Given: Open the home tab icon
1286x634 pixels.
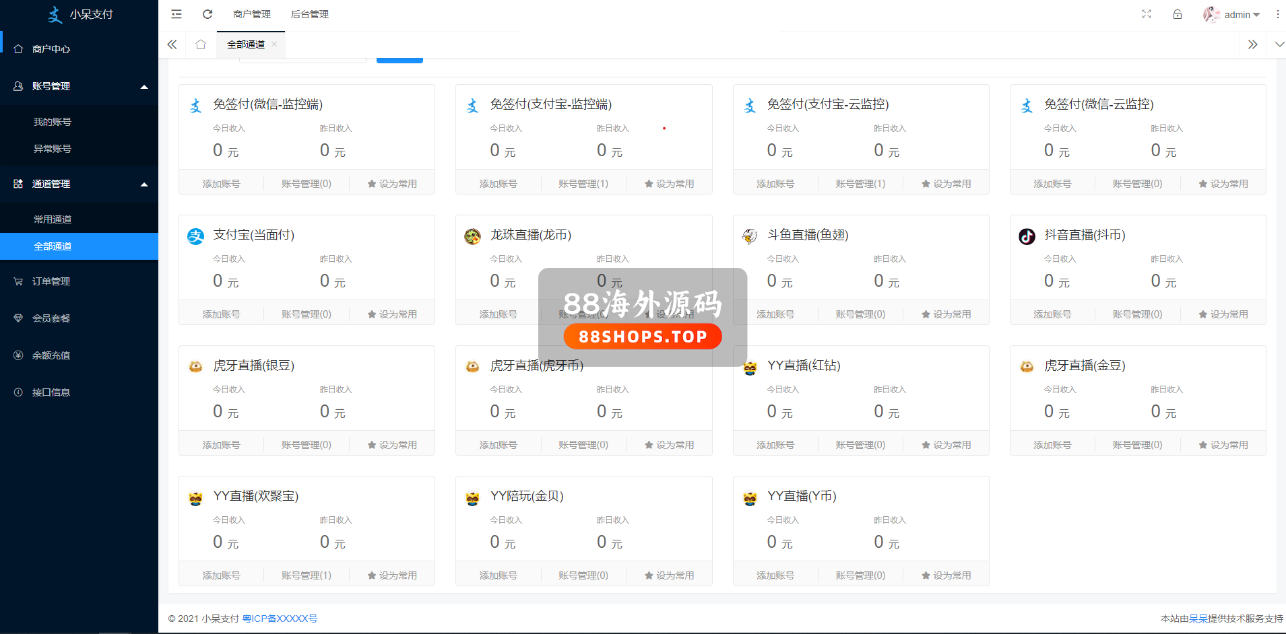Looking at the screenshot, I should click(201, 44).
